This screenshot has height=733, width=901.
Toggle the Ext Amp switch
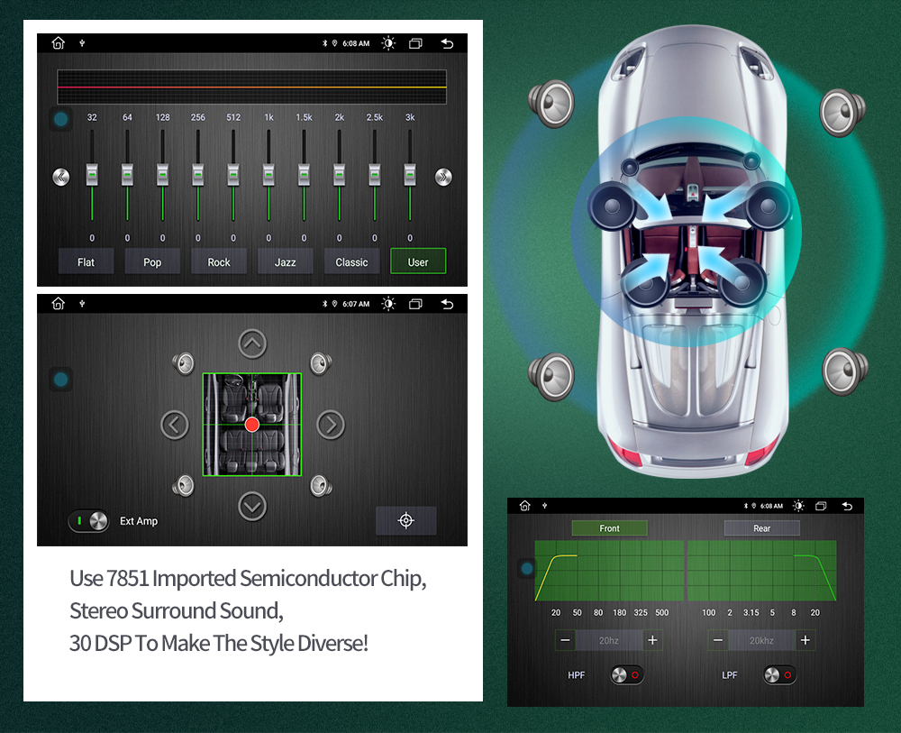click(x=89, y=521)
